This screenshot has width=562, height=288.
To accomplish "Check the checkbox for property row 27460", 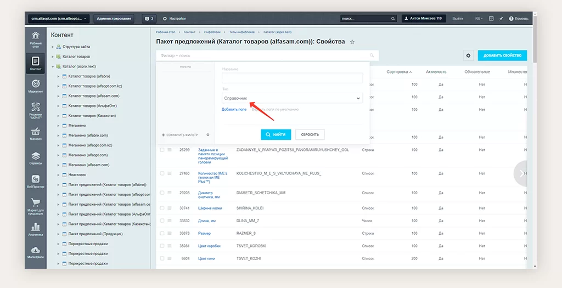I will 162,173.
